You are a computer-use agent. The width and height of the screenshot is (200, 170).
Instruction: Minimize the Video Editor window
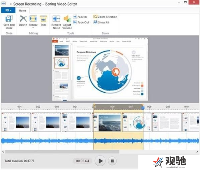(x=179, y=2)
